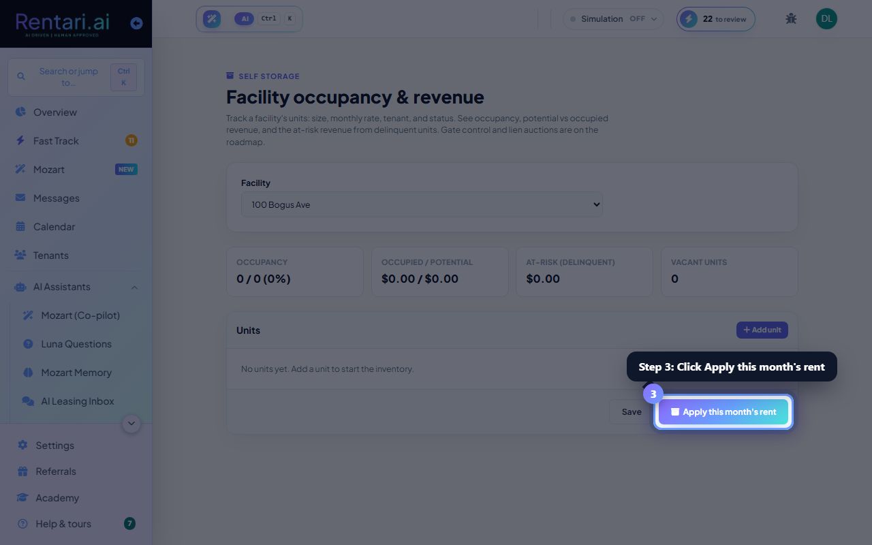
Task: Collapse the AI Assistants section chevron
Action: pos(134,287)
